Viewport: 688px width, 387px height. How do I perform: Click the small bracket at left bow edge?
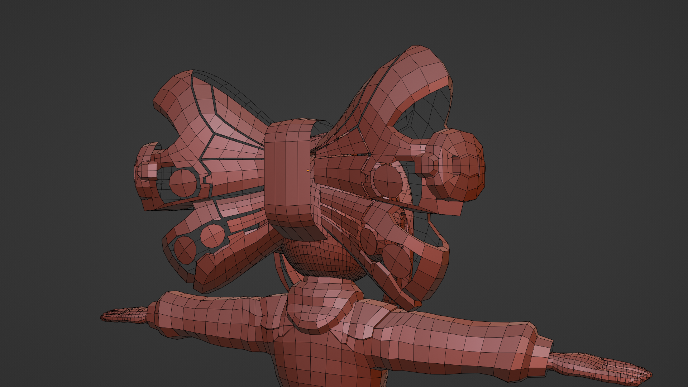click(x=145, y=168)
